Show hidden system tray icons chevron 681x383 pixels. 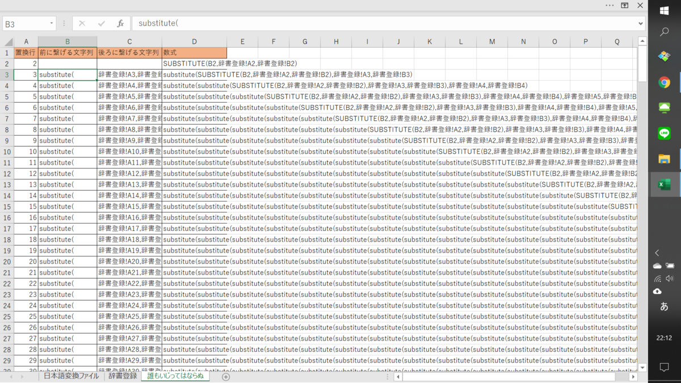[x=657, y=253]
